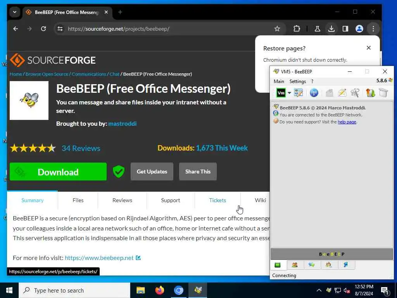Open the Main menu in BeeBEEP

[x=279, y=81]
